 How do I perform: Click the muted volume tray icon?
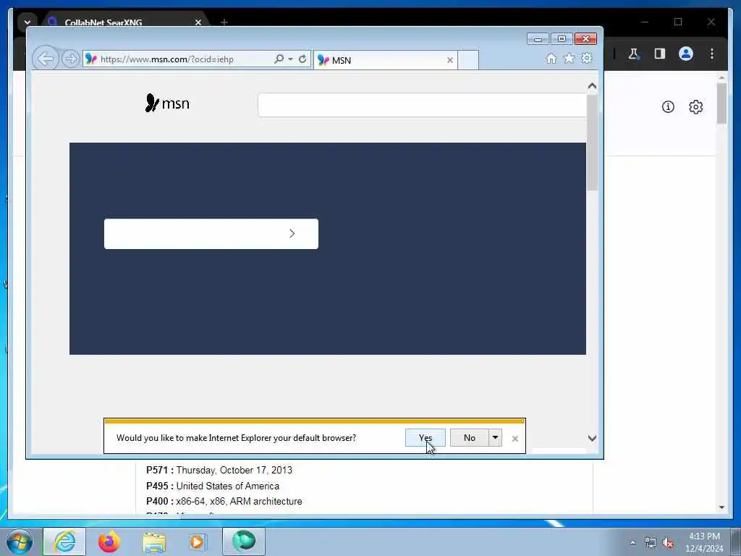[668, 542]
